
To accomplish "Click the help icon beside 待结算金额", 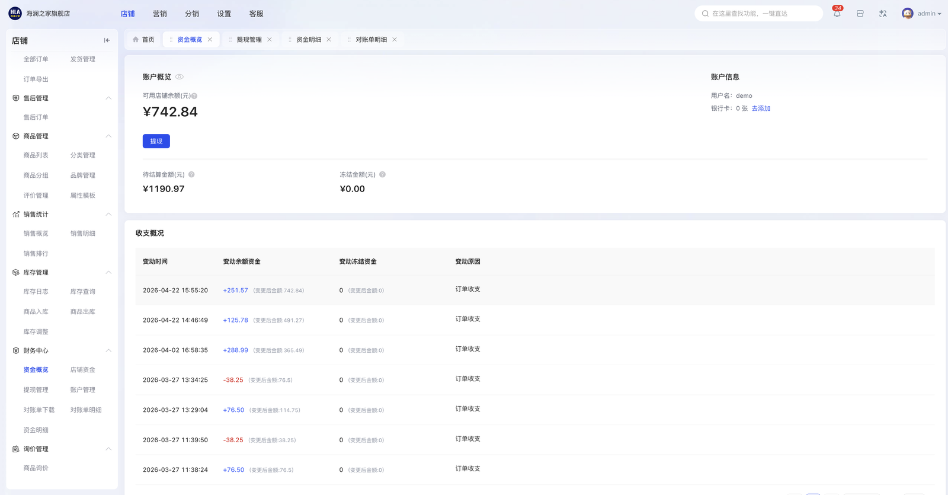I will (x=191, y=174).
